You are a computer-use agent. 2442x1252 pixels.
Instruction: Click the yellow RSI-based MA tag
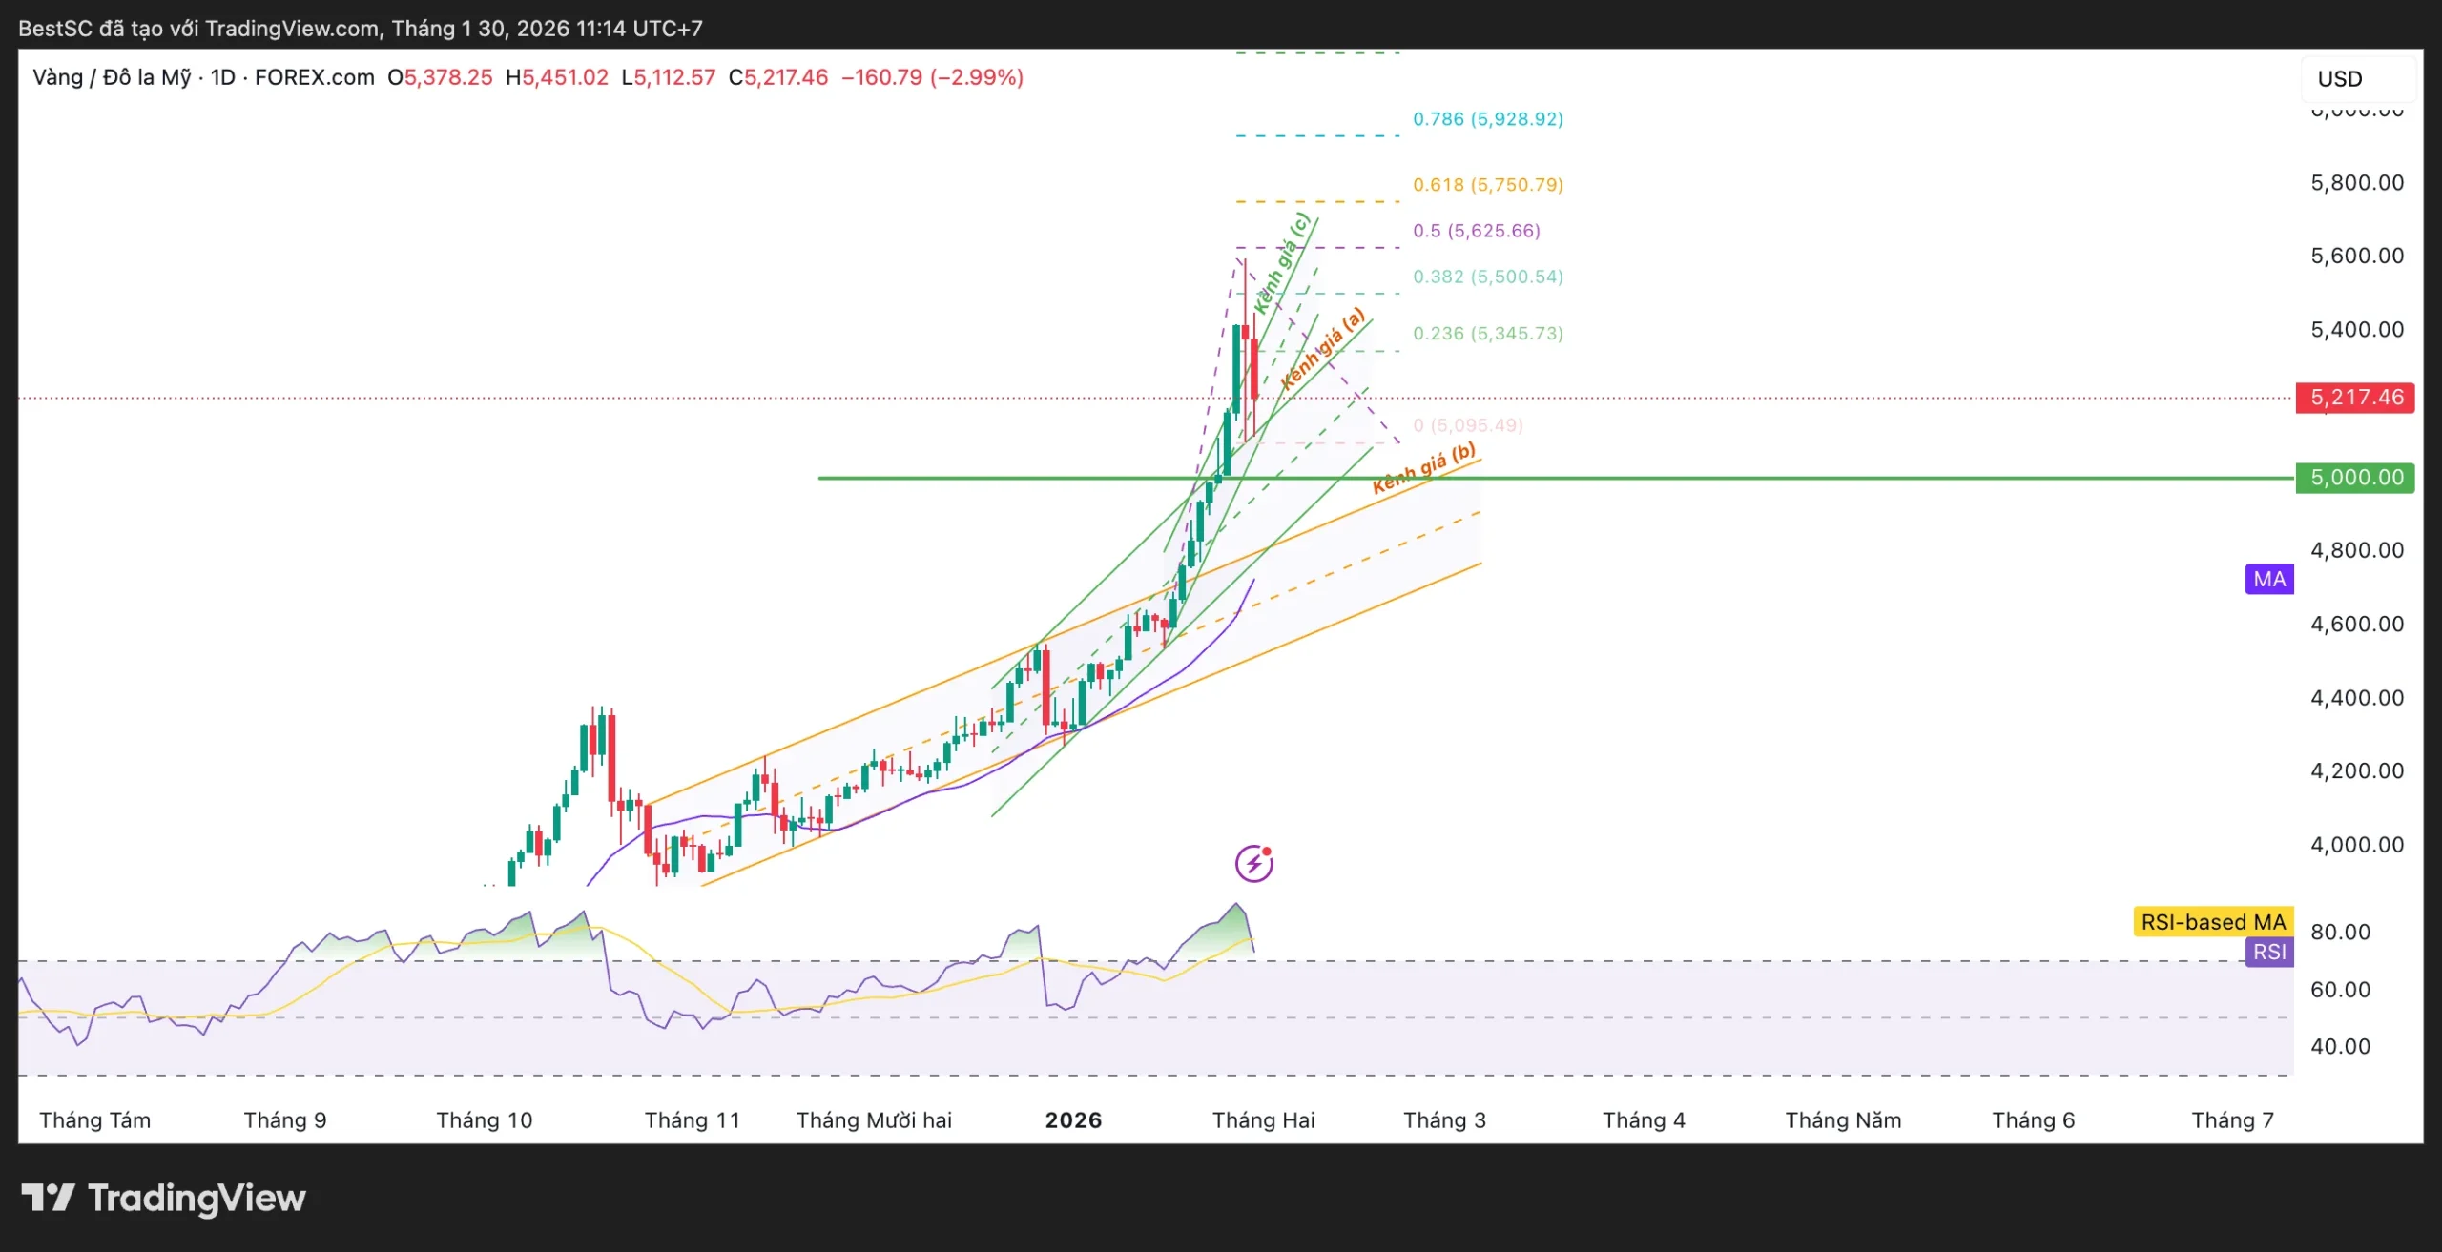point(2212,922)
